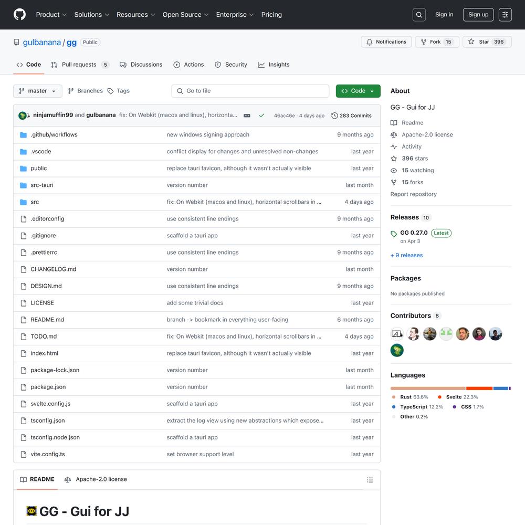Click the Copilot icon next to Sign up
The width and height of the screenshot is (525, 525).
tap(505, 15)
